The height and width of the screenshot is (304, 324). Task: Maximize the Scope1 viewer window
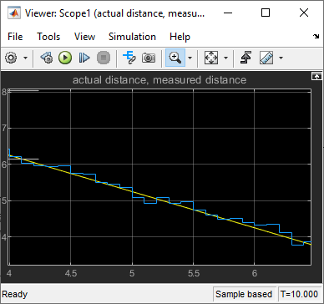266,13
